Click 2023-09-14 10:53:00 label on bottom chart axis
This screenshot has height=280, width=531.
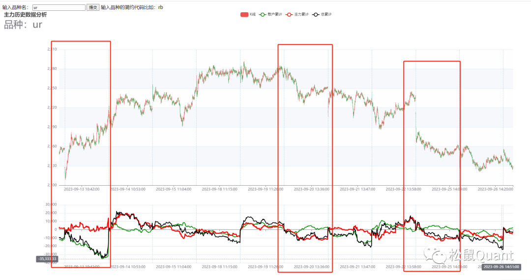127,267
